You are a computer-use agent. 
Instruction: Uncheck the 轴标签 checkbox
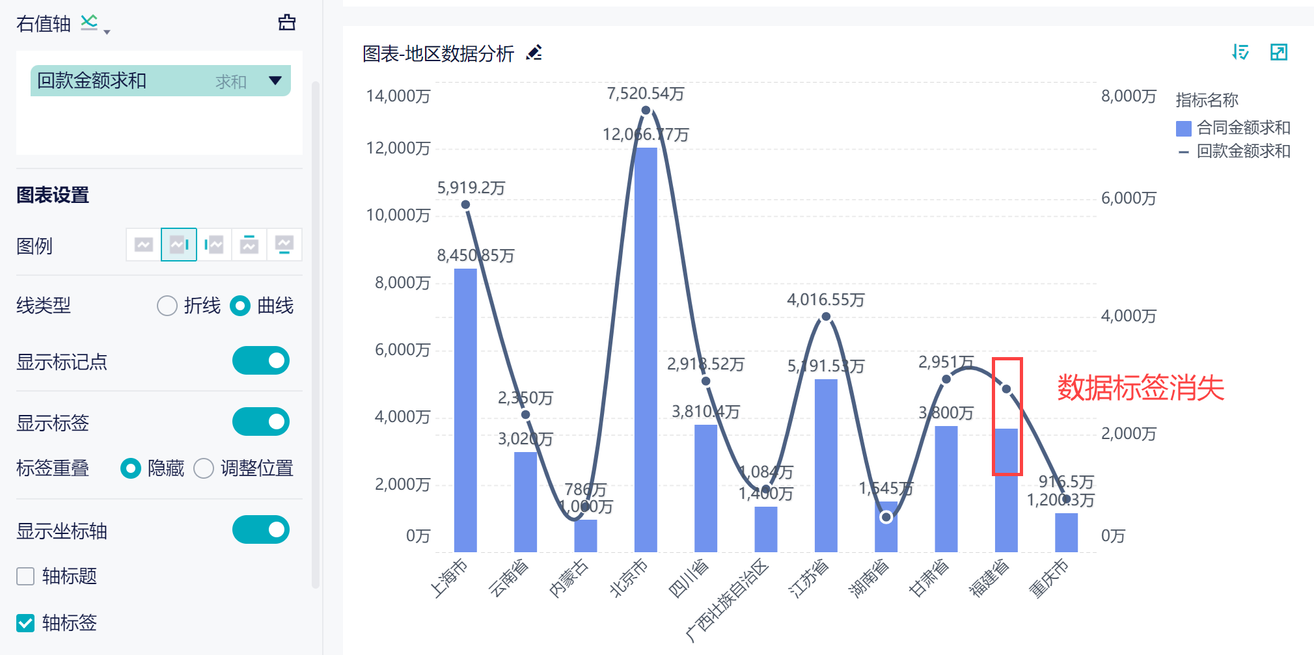[25, 623]
